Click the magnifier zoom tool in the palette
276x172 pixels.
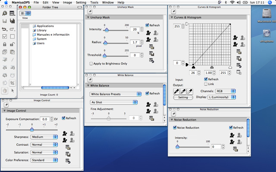point(5,13)
